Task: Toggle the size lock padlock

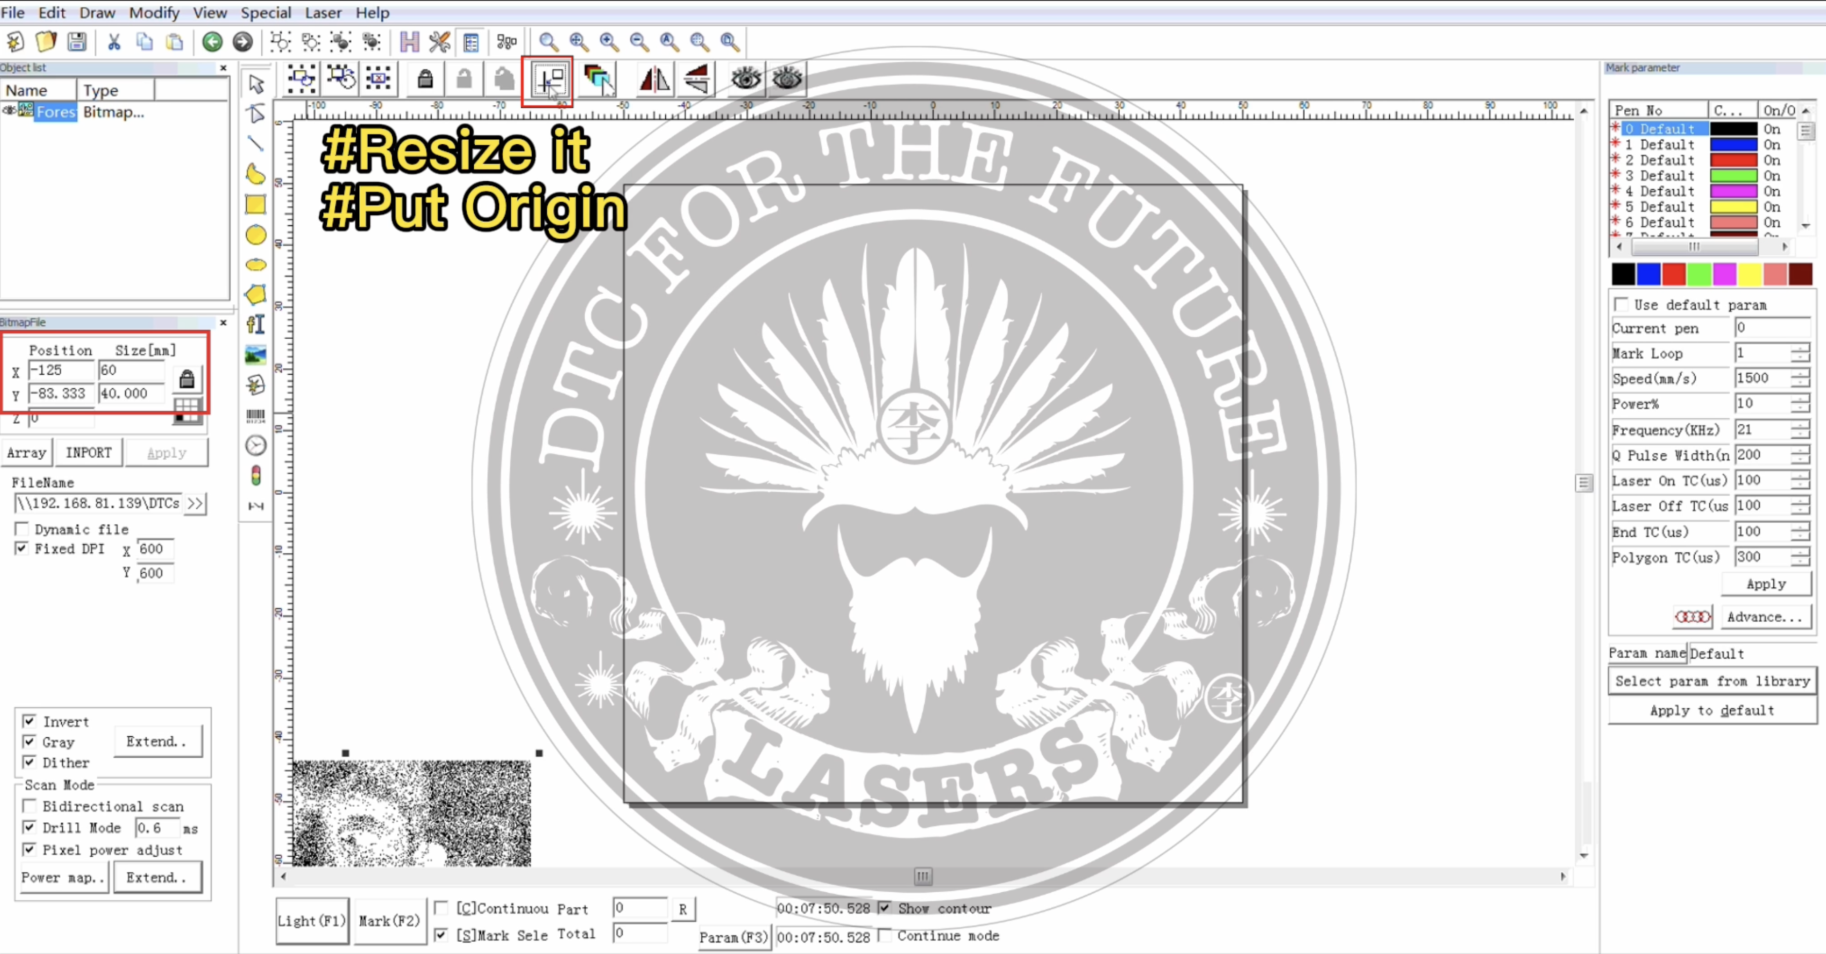Action: click(187, 380)
